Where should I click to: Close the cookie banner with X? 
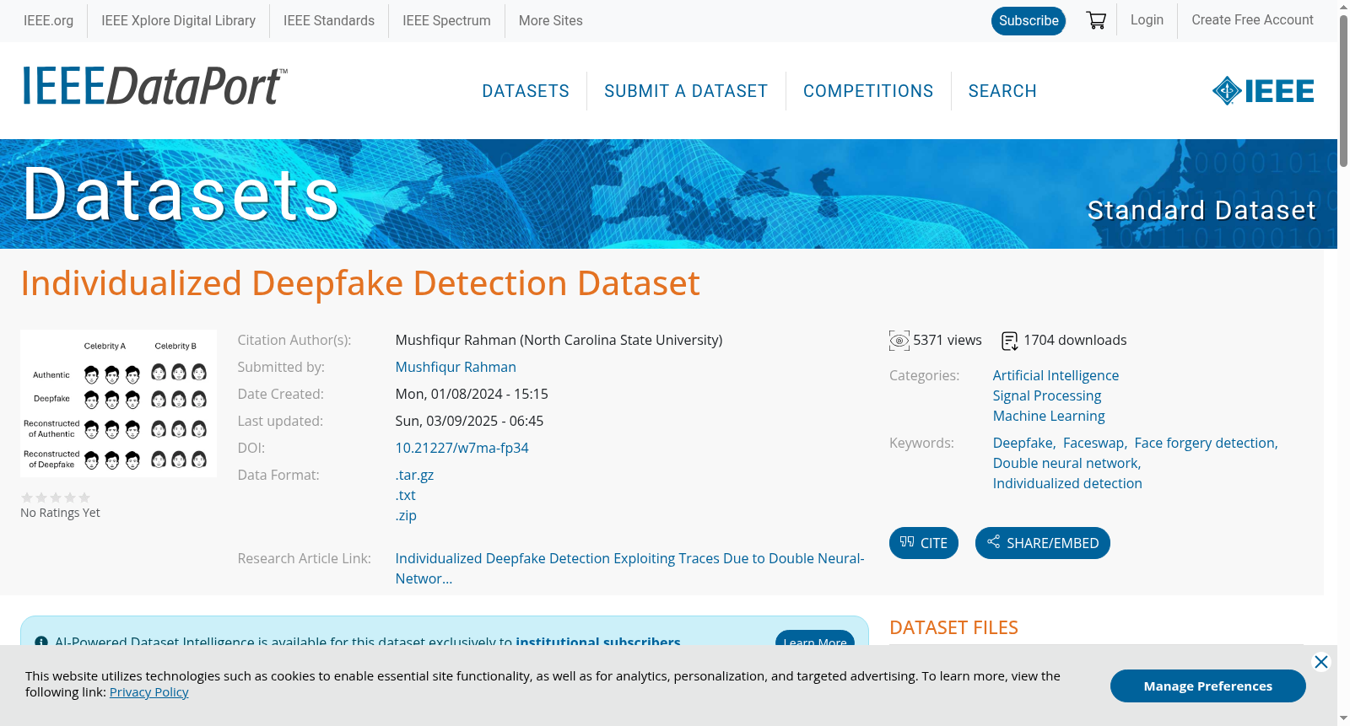pyautogui.click(x=1321, y=662)
